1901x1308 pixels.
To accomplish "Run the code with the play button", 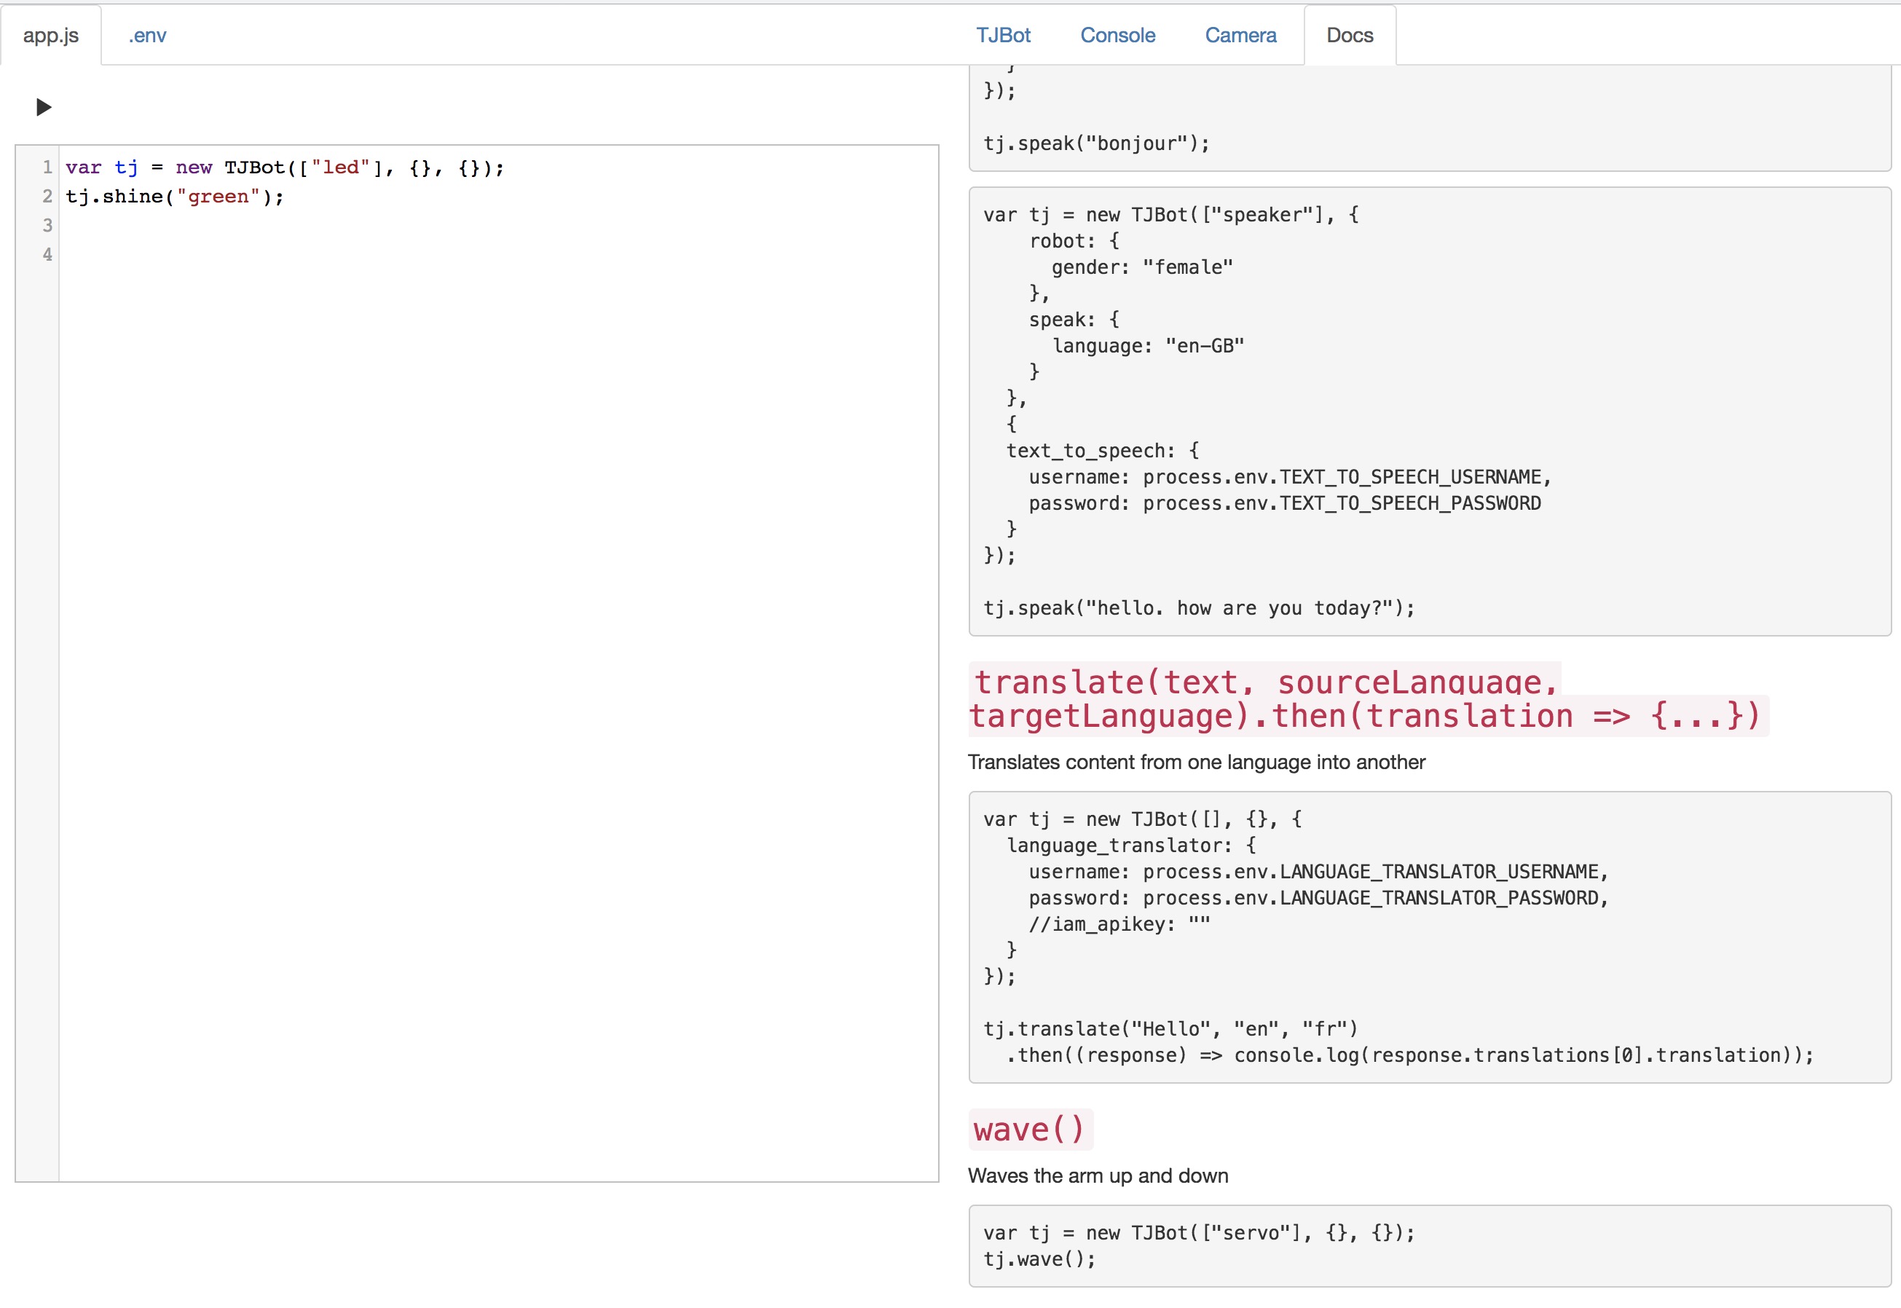I will (x=44, y=107).
